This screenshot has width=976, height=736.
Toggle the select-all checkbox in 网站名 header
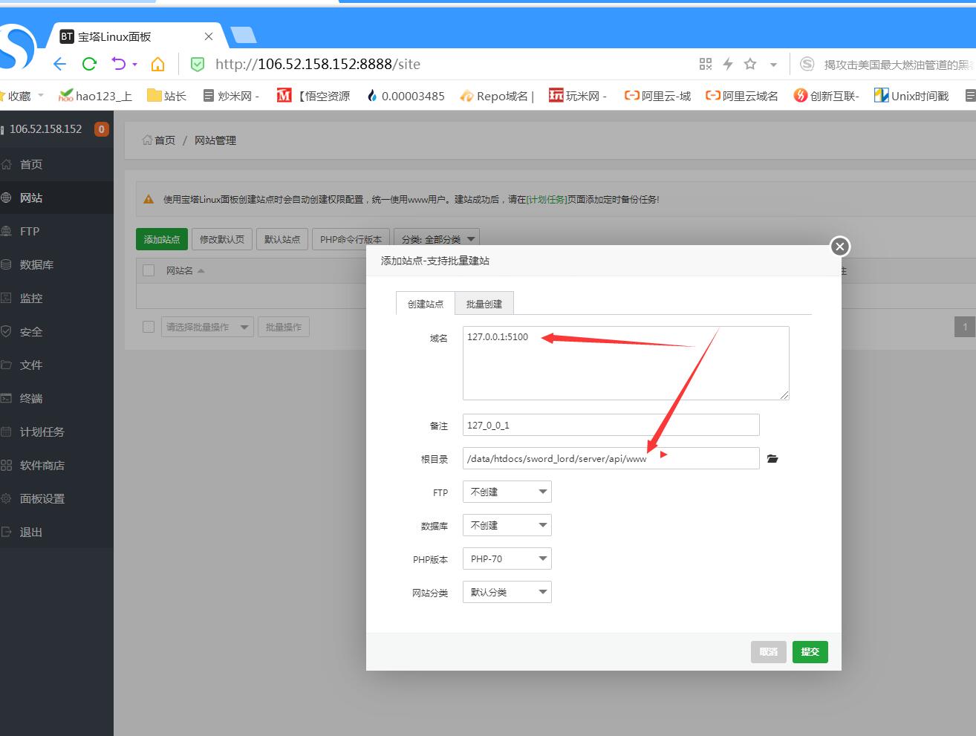149,270
